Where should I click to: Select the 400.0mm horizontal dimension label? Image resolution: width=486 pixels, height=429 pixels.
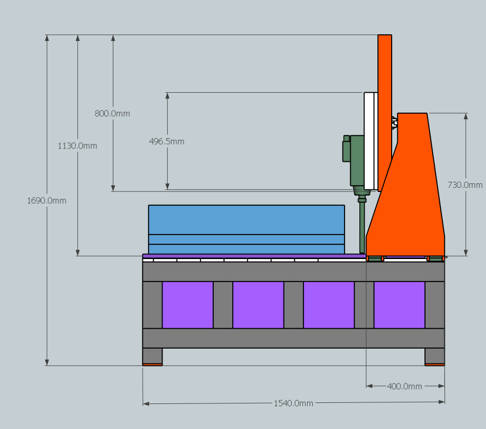pos(405,386)
